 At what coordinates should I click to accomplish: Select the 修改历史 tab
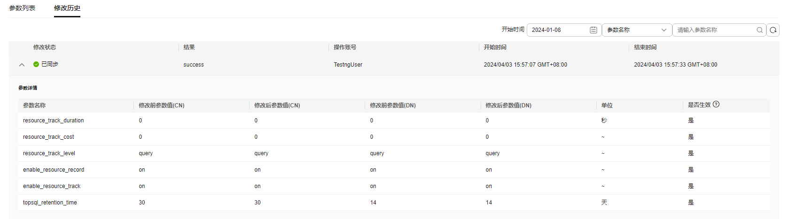67,8
